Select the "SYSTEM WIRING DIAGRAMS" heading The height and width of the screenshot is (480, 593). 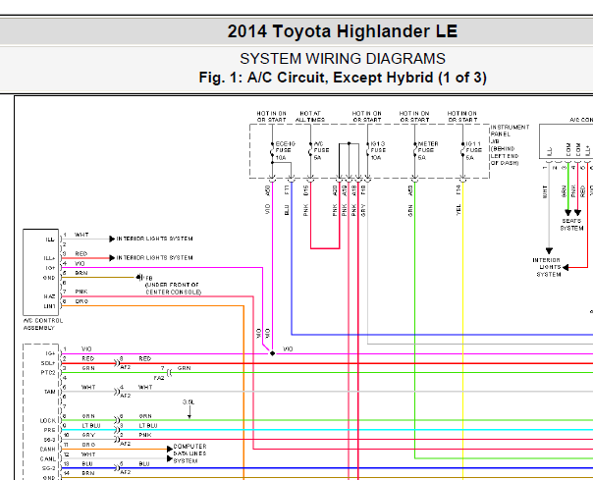coord(343,59)
